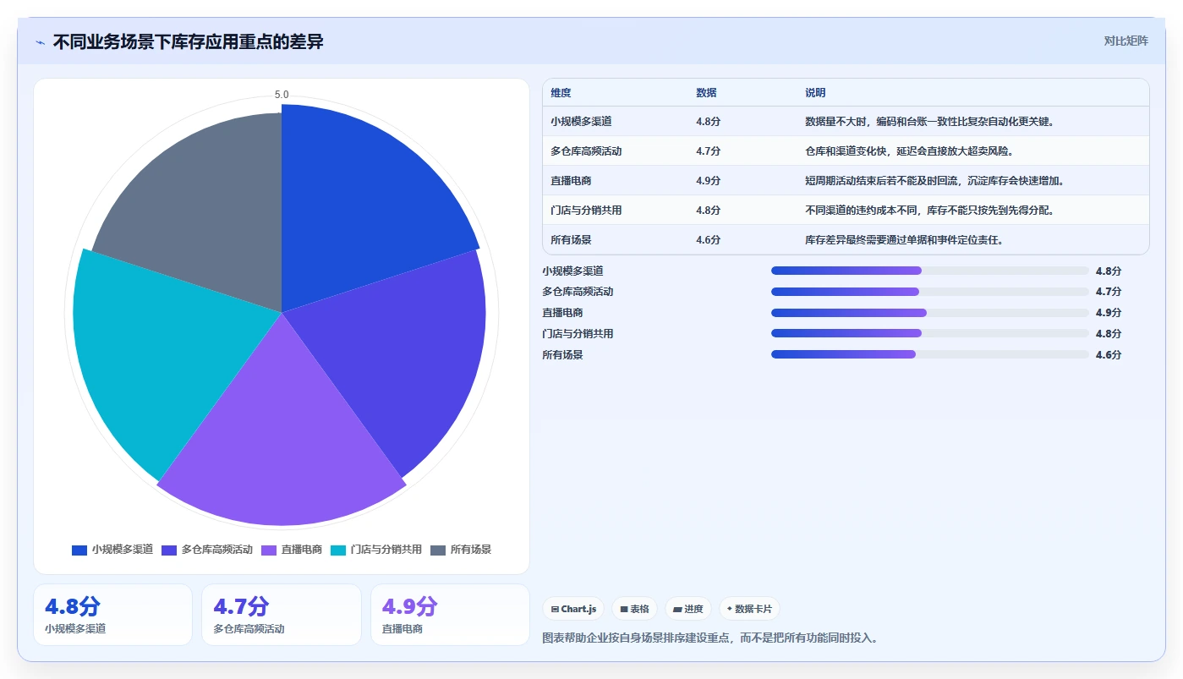Image resolution: width=1183 pixels, height=679 pixels.
Task: Click the 进度 tag chip
Action: [x=688, y=609]
